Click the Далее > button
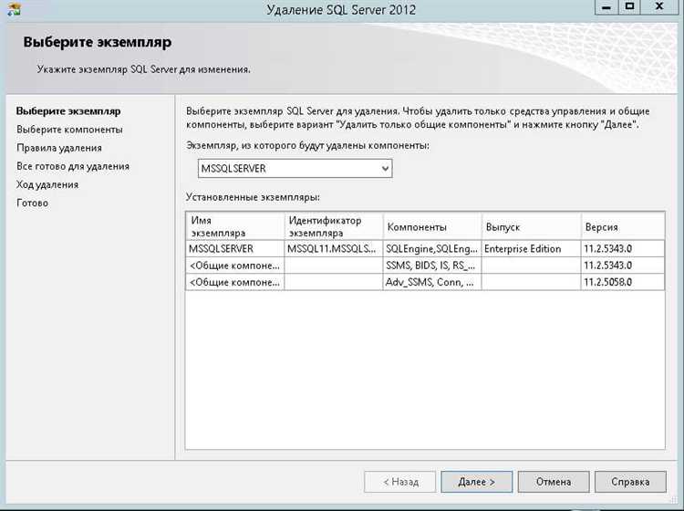 tap(476, 482)
